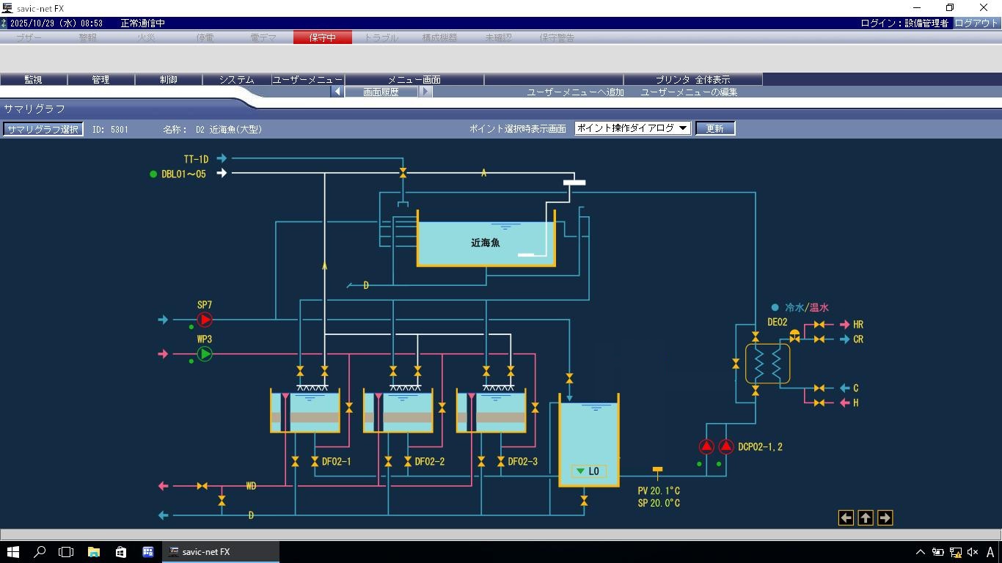
Task: Click the left arrow navigation icon
Action: (846, 518)
